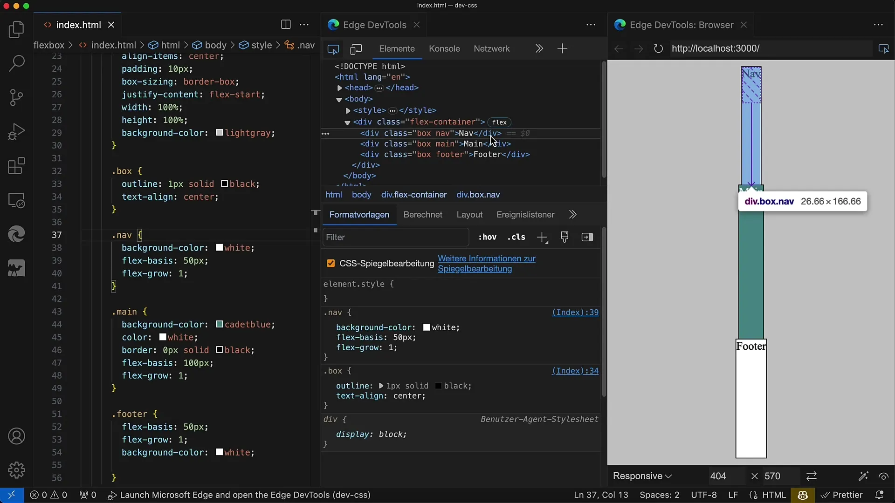Click the Prettier status bar button
This screenshot has height=503, width=895.
842,495
